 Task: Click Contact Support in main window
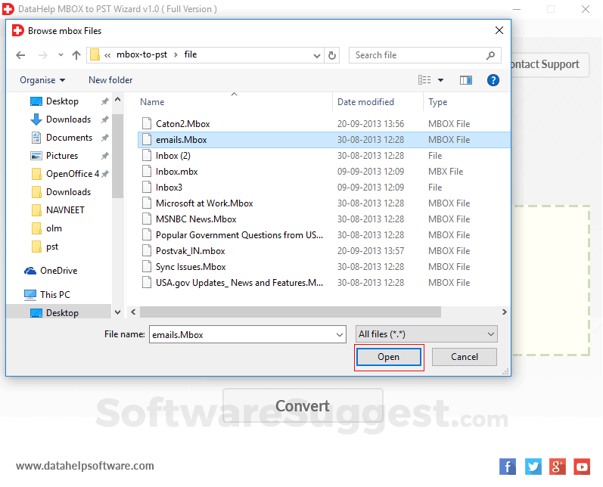click(x=549, y=64)
